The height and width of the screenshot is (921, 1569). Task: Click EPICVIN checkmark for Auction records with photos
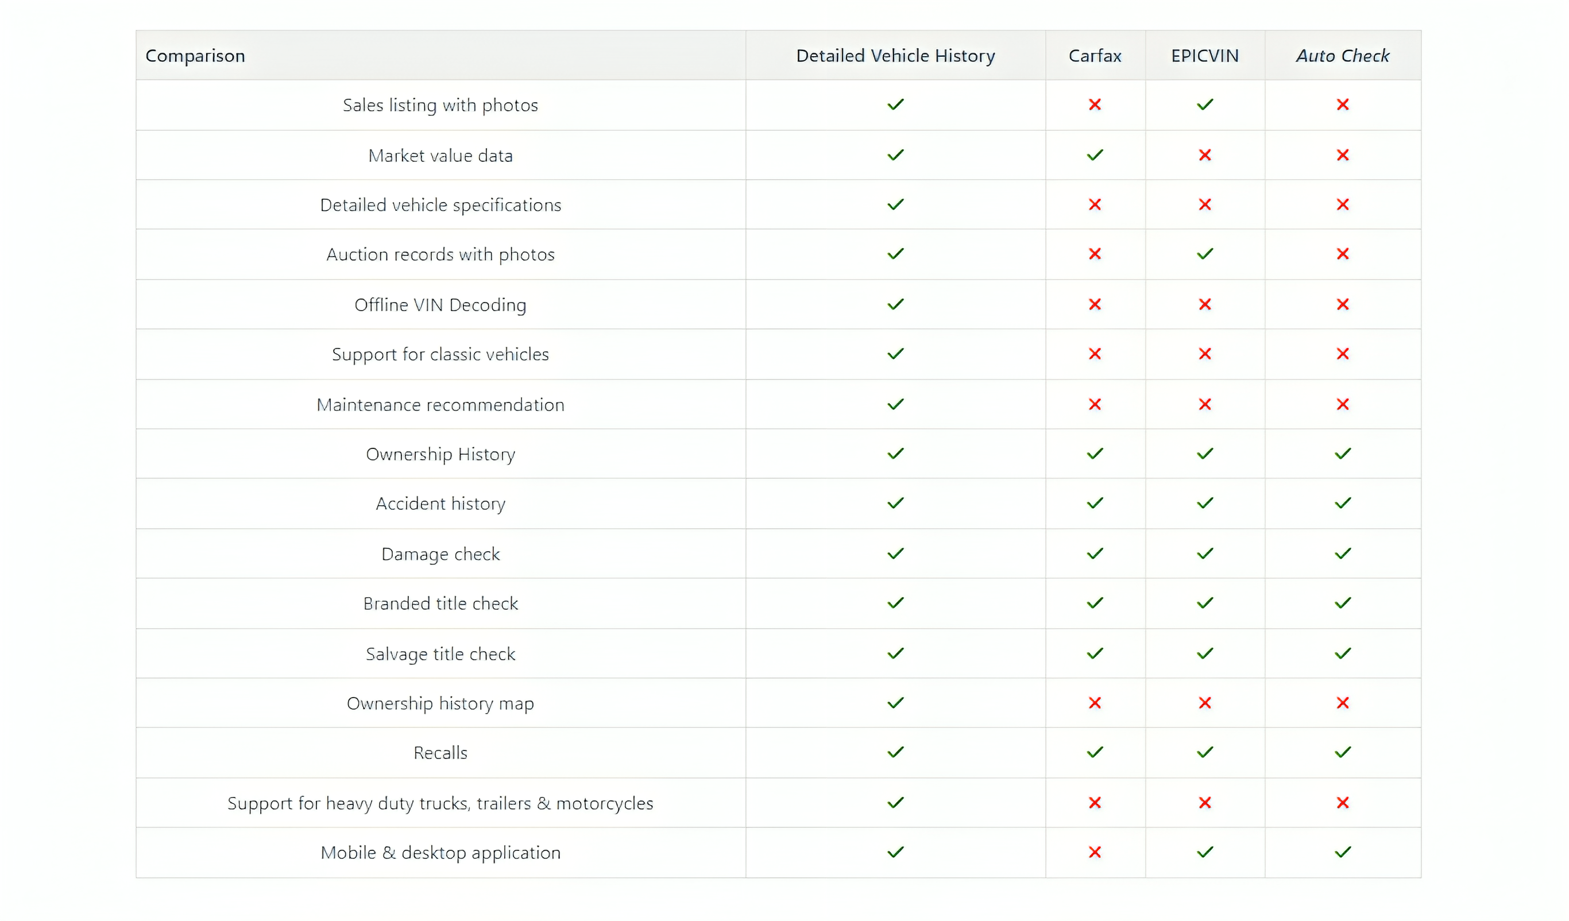1205,254
